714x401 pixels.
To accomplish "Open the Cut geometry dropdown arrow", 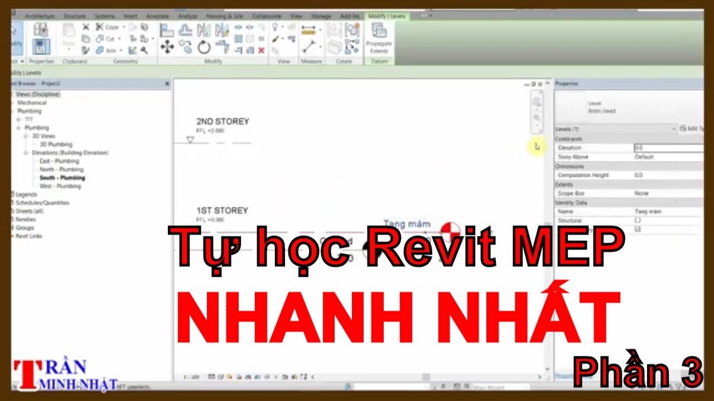I will point(119,38).
